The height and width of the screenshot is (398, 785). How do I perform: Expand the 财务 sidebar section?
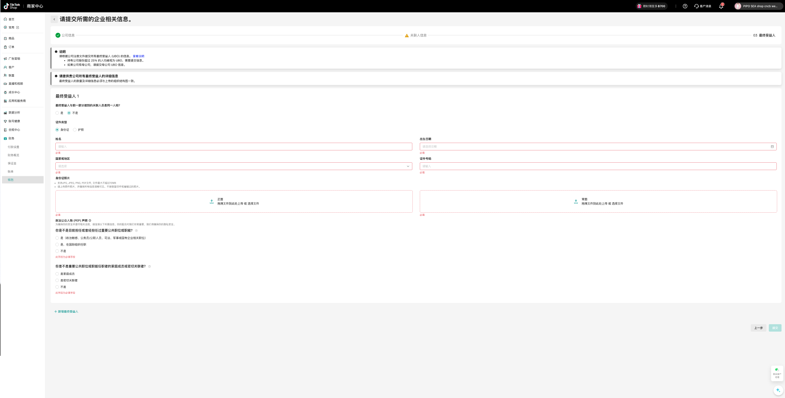[x=11, y=139]
